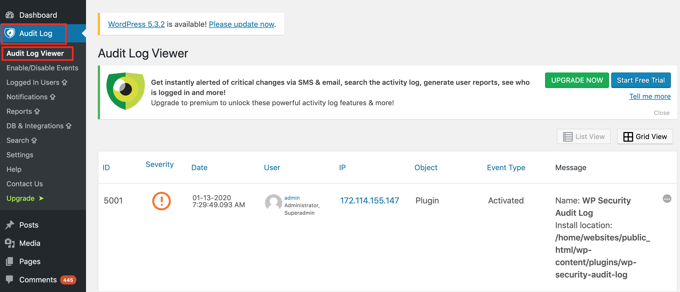Go to Logged In Users page

click(x=33, y=82)
